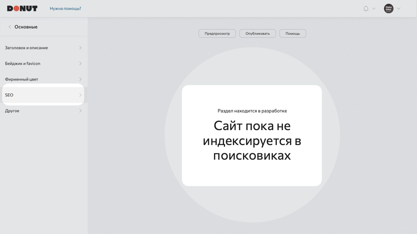Expand chevron next to Заголовок и описание
The image size is (417, 234).
tap(80, 48)
